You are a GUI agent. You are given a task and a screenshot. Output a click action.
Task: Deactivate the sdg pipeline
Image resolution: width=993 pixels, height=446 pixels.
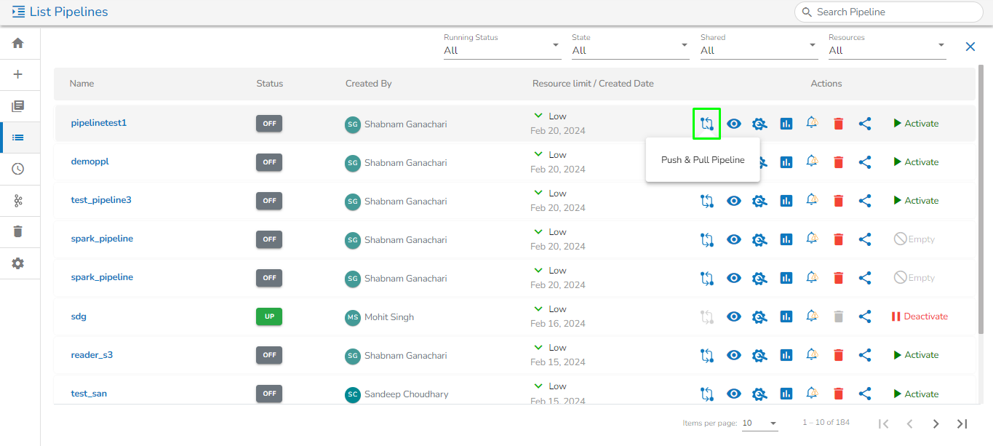[x=920, y=316]
